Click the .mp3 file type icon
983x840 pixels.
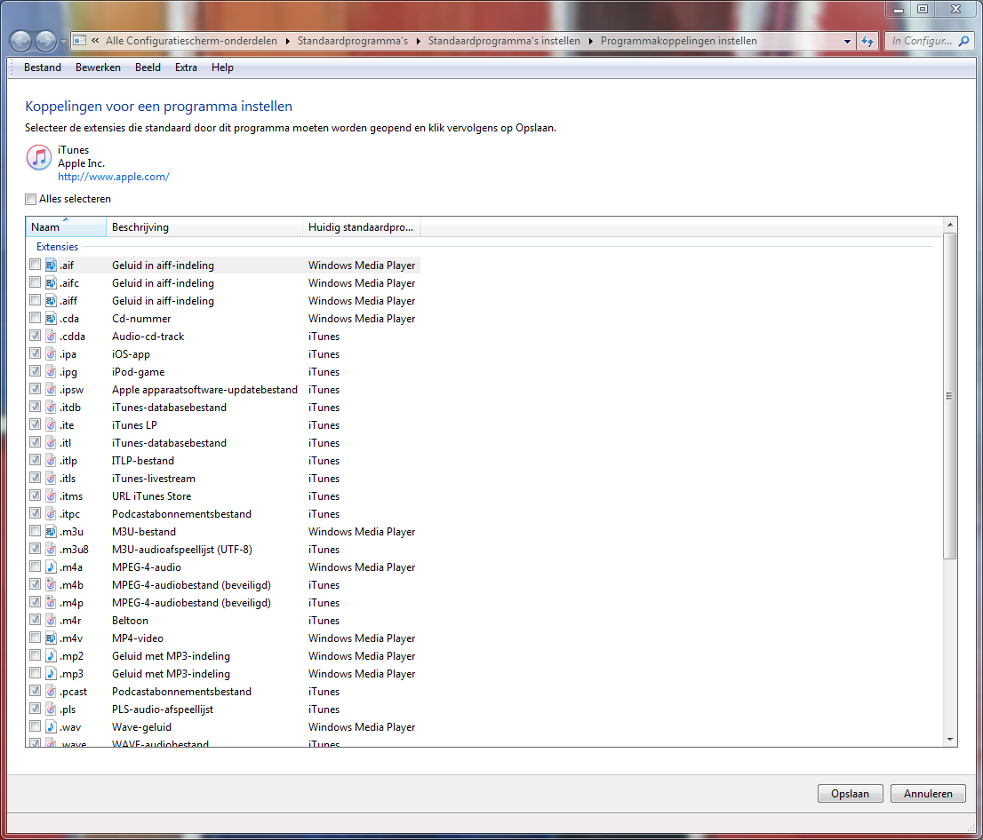(x=51, y=674)
